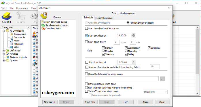Click the Resume toolbar icon
This screenshot has height=107, width=201.
tap(21, 16)
